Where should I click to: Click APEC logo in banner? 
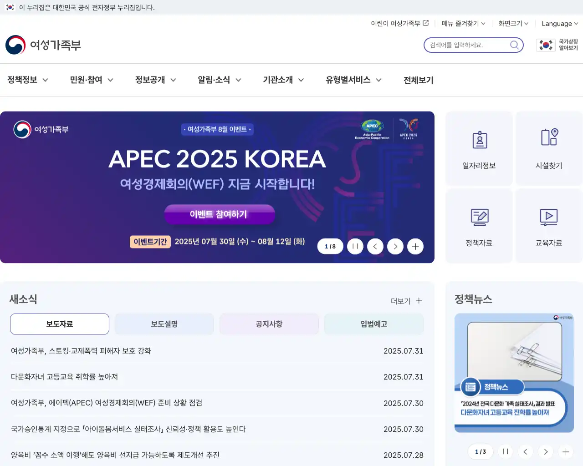pyautogui.click(x=372, y=129)
